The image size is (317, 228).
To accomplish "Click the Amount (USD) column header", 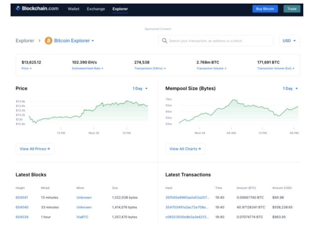I will click(282, 188).
